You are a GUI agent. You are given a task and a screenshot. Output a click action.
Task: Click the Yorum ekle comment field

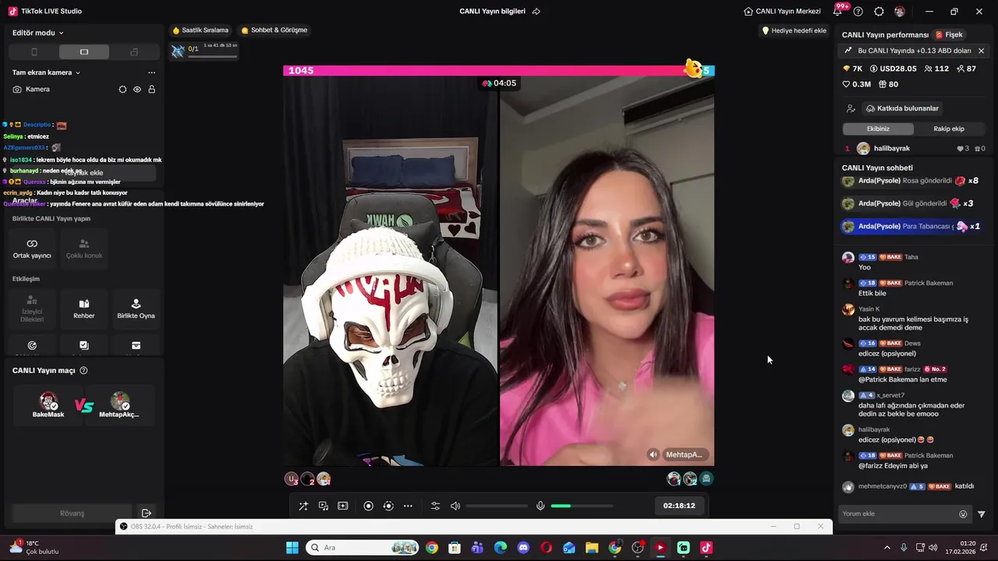tap(897, 514)
